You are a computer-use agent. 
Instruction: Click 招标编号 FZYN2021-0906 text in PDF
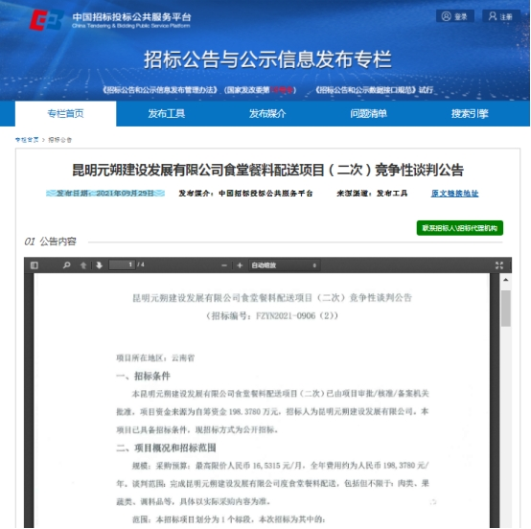point(272,316)
